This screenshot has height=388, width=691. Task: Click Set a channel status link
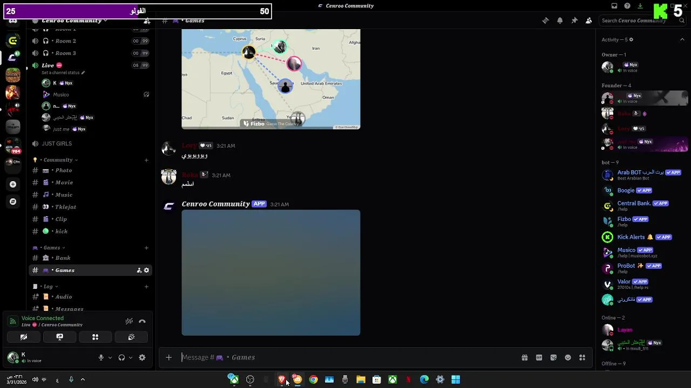63,73
